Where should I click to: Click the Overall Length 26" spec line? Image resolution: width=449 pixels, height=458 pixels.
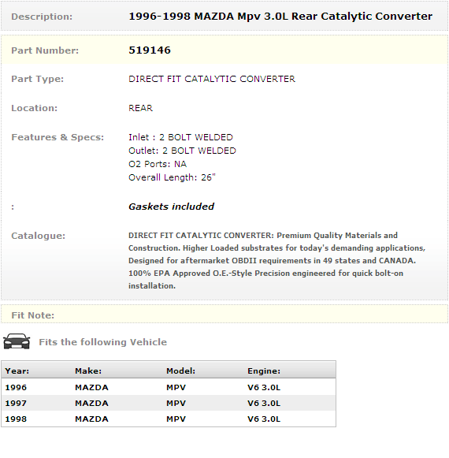coord(172,177)
